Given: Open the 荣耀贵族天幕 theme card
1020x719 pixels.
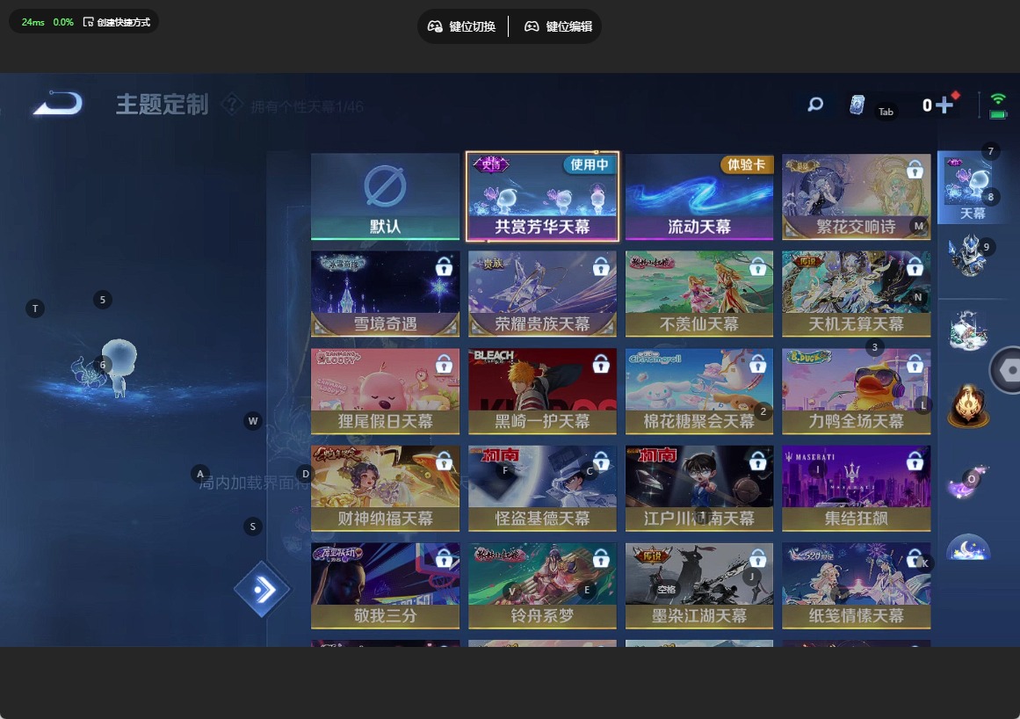Looking at the screenshot, I should [x=543, y=294].
